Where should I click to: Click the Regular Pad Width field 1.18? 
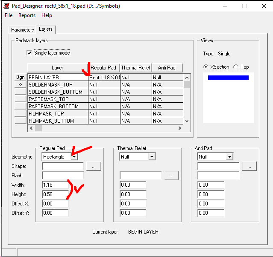tap(56, 185)
